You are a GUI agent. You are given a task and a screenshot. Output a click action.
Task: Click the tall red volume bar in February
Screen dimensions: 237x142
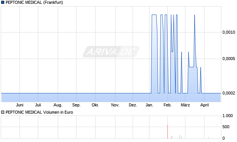168,132
